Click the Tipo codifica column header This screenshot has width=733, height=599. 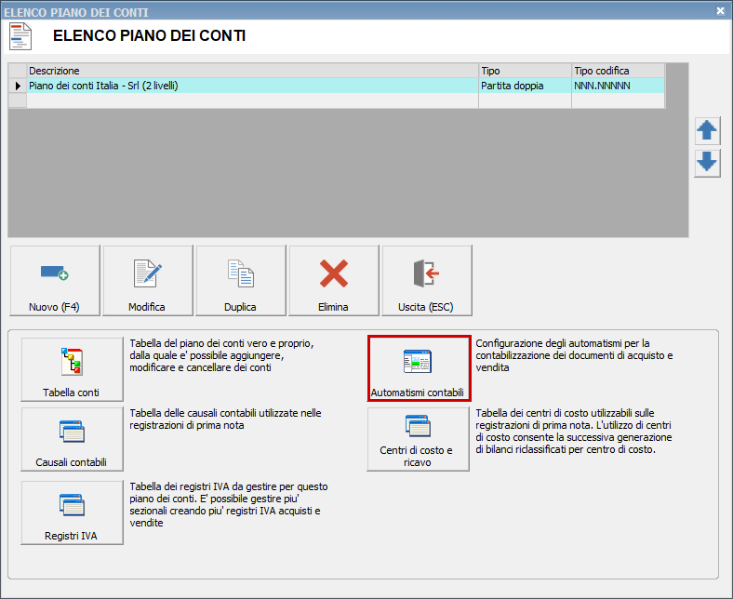tap(617, 71)
